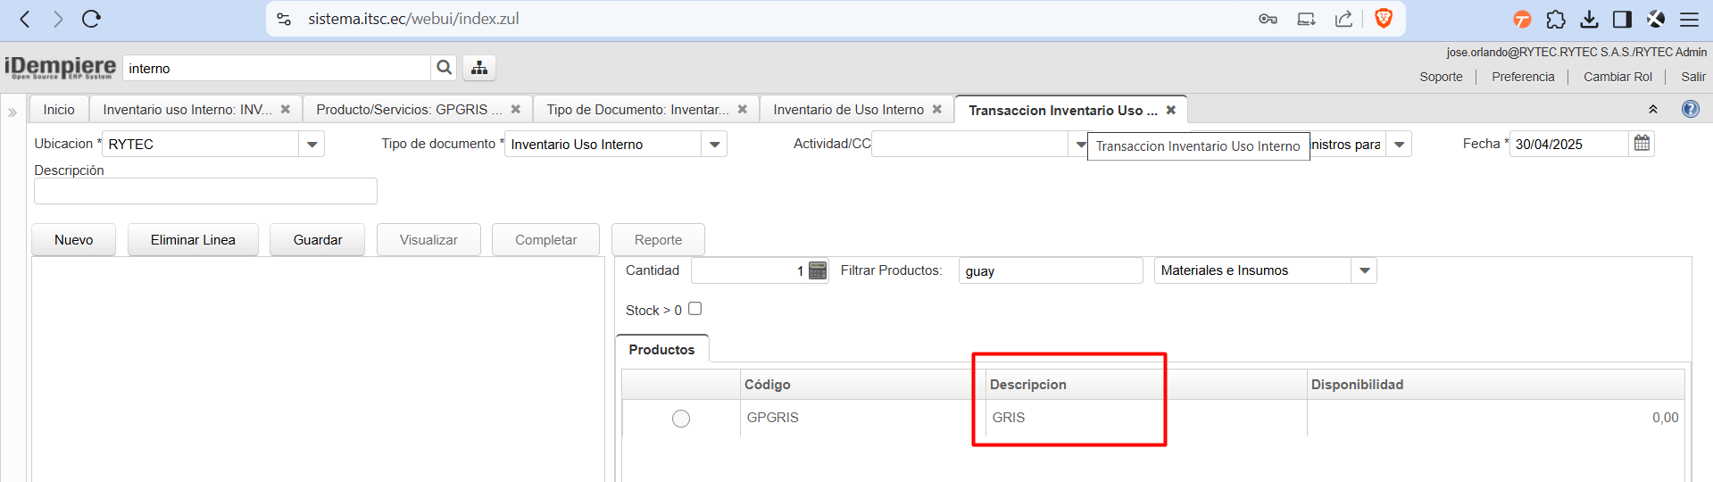The width and height of the screenshot is (1713, 482).
Task: Collapse header with double chevron icon
Action: point(1652,109)
